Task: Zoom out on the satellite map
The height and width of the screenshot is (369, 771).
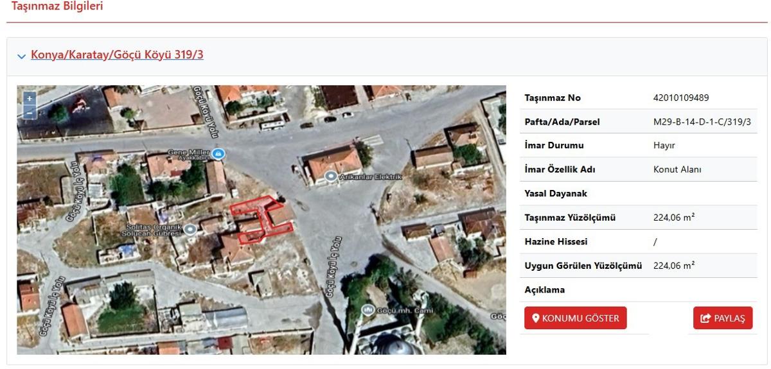Action: (29, 112)
